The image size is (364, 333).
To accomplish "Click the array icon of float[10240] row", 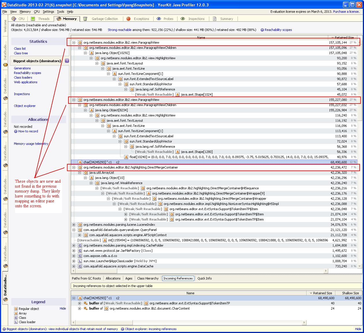I will tap(126, 157).
